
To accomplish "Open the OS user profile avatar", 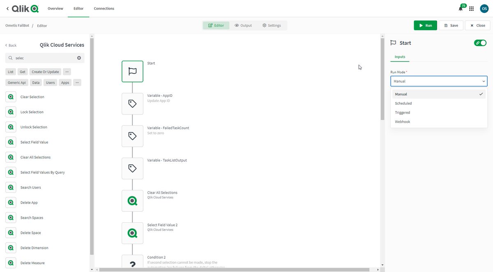I will pos(484,9).
